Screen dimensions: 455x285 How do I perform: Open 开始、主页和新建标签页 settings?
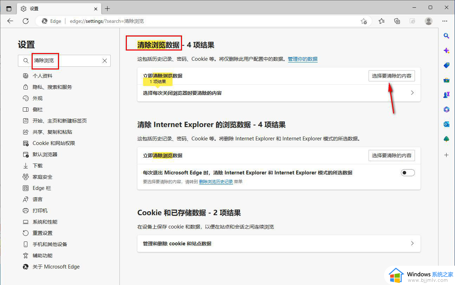60,121
